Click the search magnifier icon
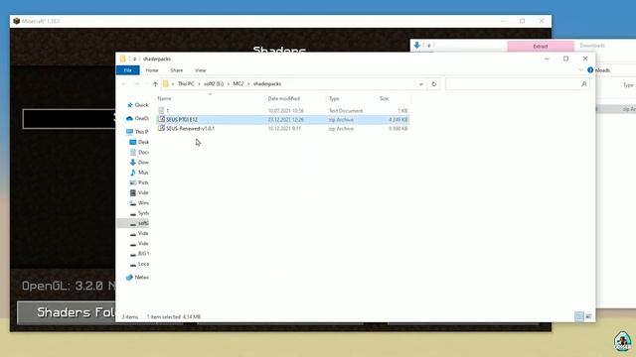This screenshot has width=636, height=357. click(x=583, y=84)
